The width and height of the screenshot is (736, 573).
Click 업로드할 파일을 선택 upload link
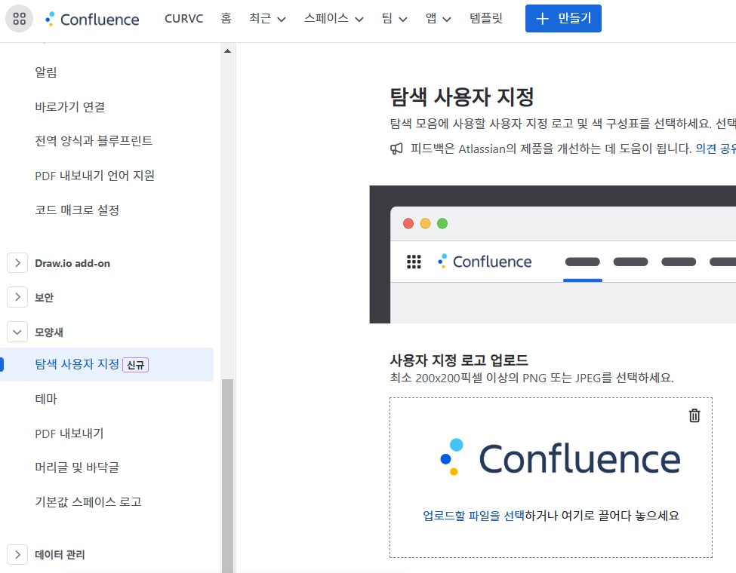473,516
